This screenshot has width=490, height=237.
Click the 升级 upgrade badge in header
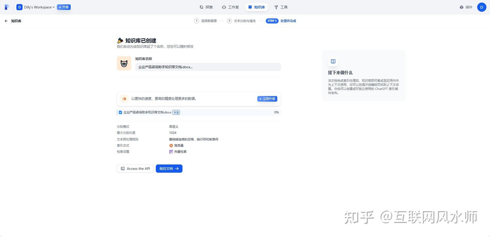64,7
